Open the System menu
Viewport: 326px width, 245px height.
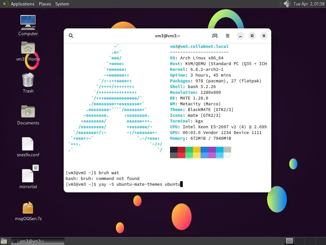(x=62, y=4)
